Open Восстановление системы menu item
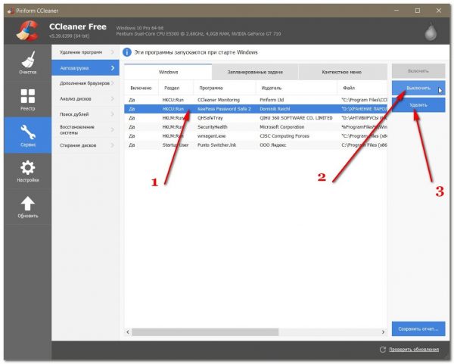The image size is (454, 364). coord(86,129)
